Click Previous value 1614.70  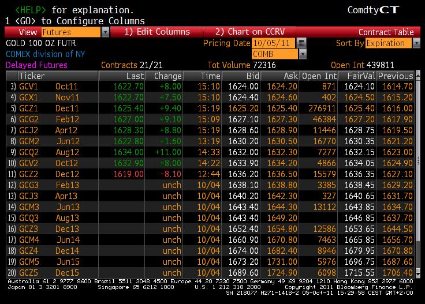[x=398, y=87]
